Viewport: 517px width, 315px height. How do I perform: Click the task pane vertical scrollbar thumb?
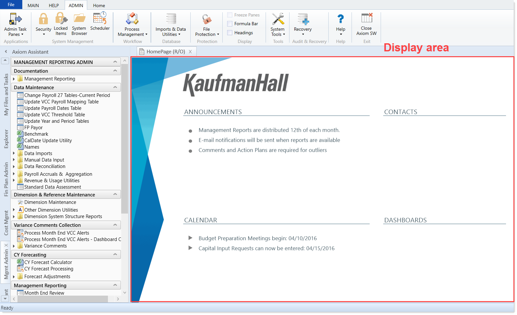(124, 138)
